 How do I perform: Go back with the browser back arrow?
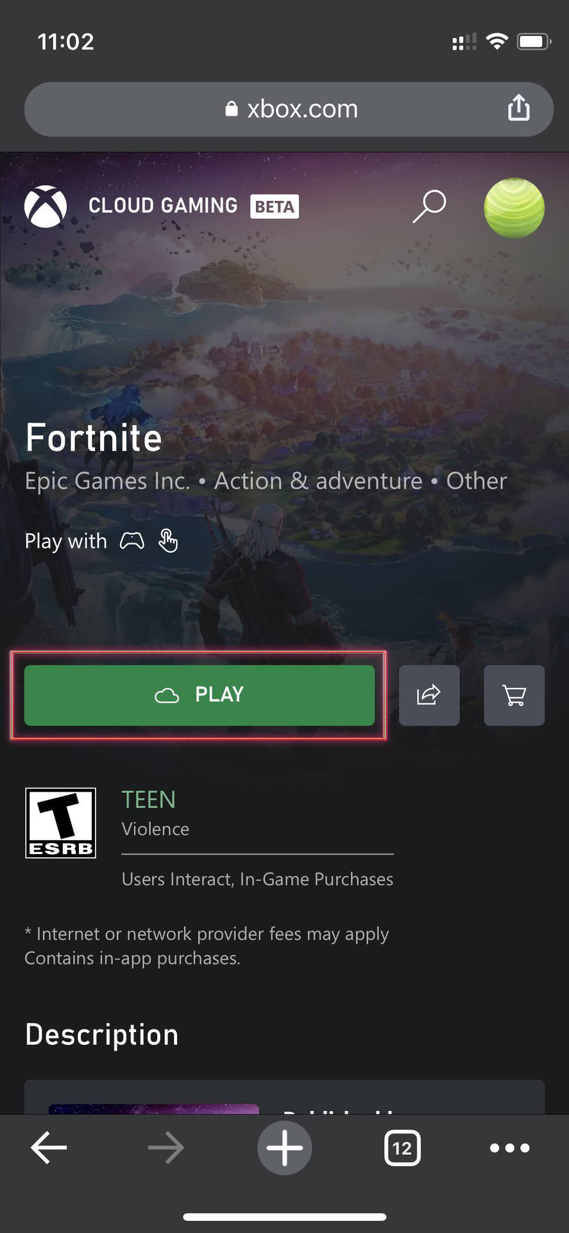click(49, 1148)
